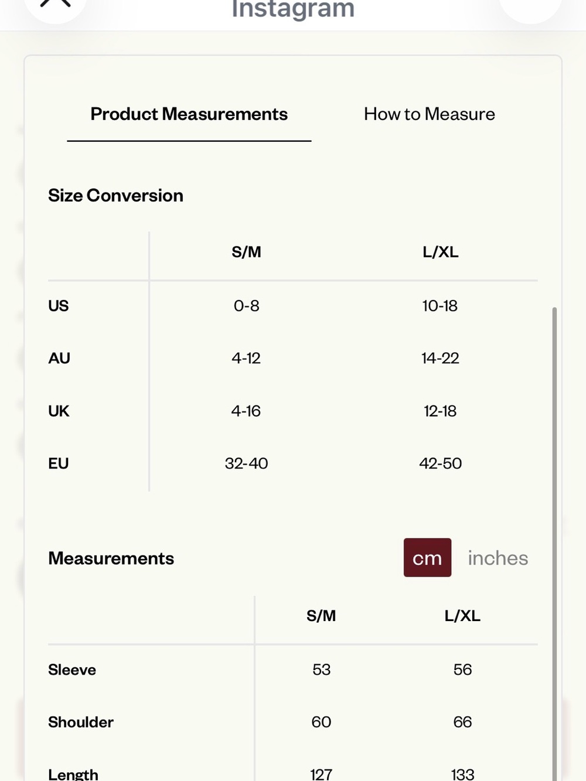Switch measurements to inches
Image resolution: width=586 pixels, height=781 pixels.
[x=498, y=558]
